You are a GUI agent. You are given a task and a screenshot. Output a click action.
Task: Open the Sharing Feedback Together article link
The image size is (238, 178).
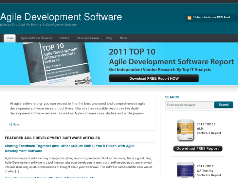point(70,149)
